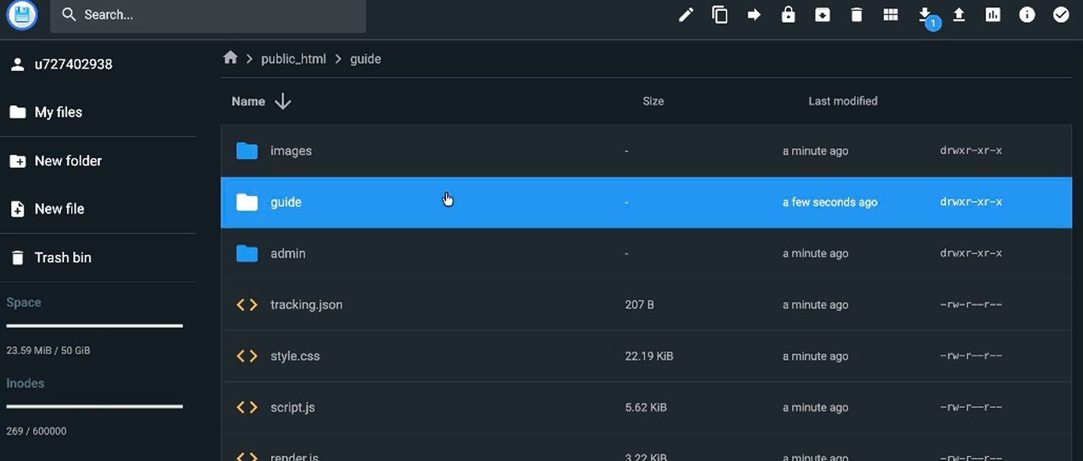
Task: Click the 207 B size value
Action: (639, 305)
